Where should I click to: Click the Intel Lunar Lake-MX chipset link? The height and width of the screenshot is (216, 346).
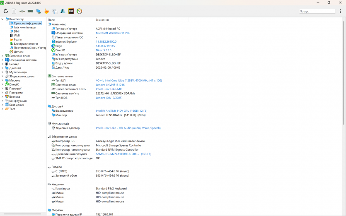(109, 89)
